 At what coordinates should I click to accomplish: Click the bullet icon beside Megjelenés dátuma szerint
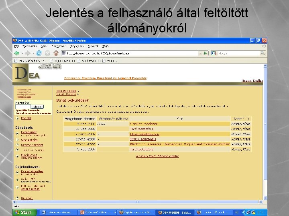coord(17,156)
